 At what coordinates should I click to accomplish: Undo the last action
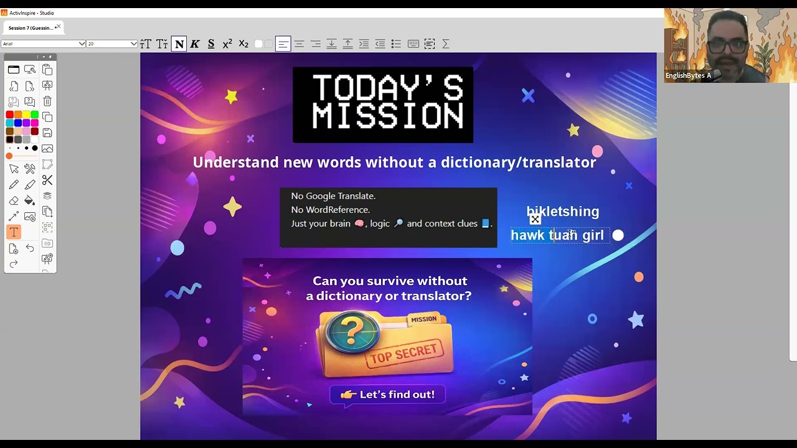(x=30, y=248)
